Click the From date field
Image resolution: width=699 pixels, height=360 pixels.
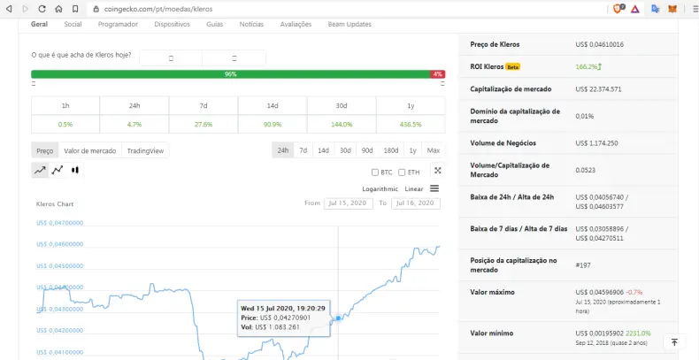pyautogui.click(x=349, y=203)
